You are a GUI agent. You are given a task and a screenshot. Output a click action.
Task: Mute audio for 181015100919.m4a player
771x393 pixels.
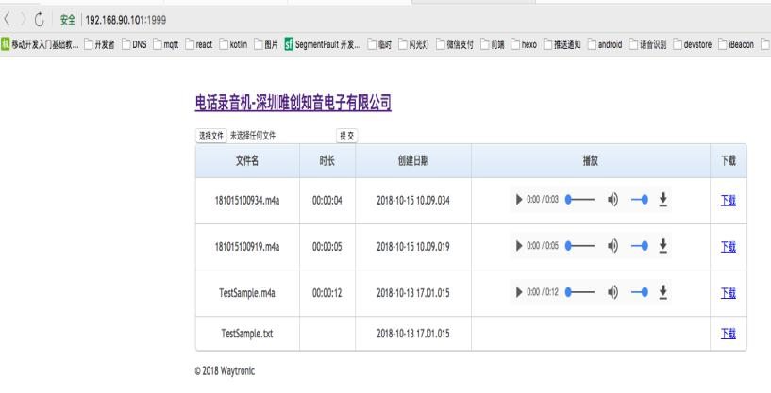tap(612, 244)
